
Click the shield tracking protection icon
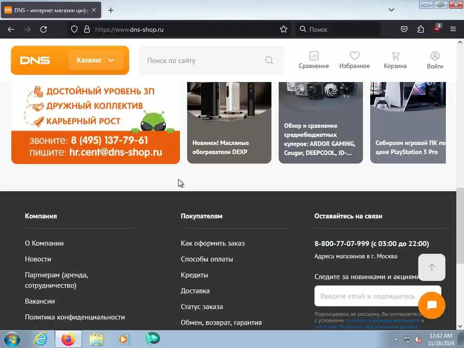pos(74,29)
